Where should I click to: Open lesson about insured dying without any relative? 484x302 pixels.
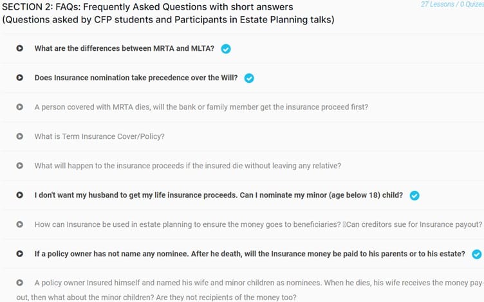(187, 166)
